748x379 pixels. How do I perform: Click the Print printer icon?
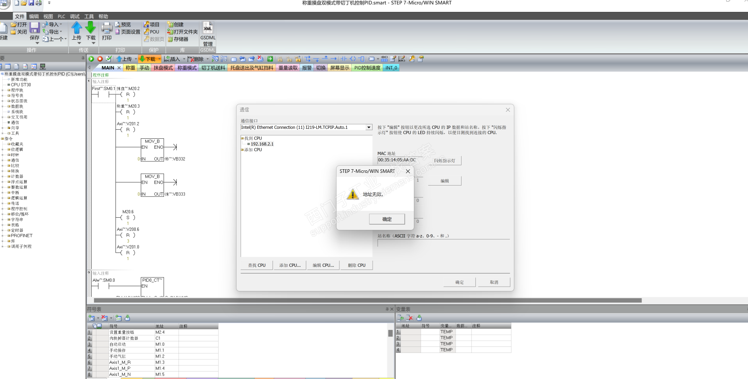click(x=107, y=28)
